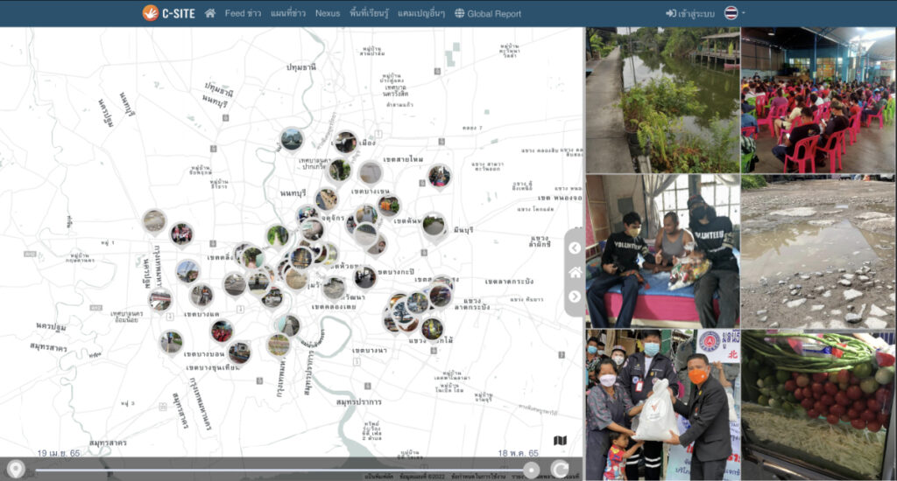
Task: Open the crowd on red chairs photo
Action: (x=819, y=100)
